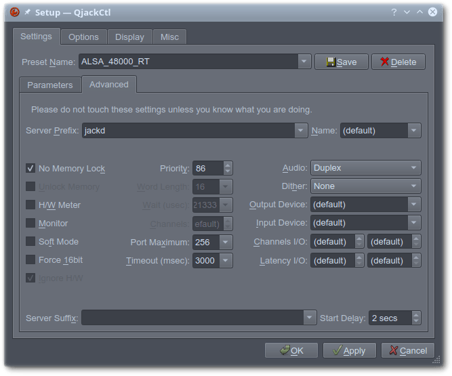
Task: Switch to the Settings tab
Action: 37,37
